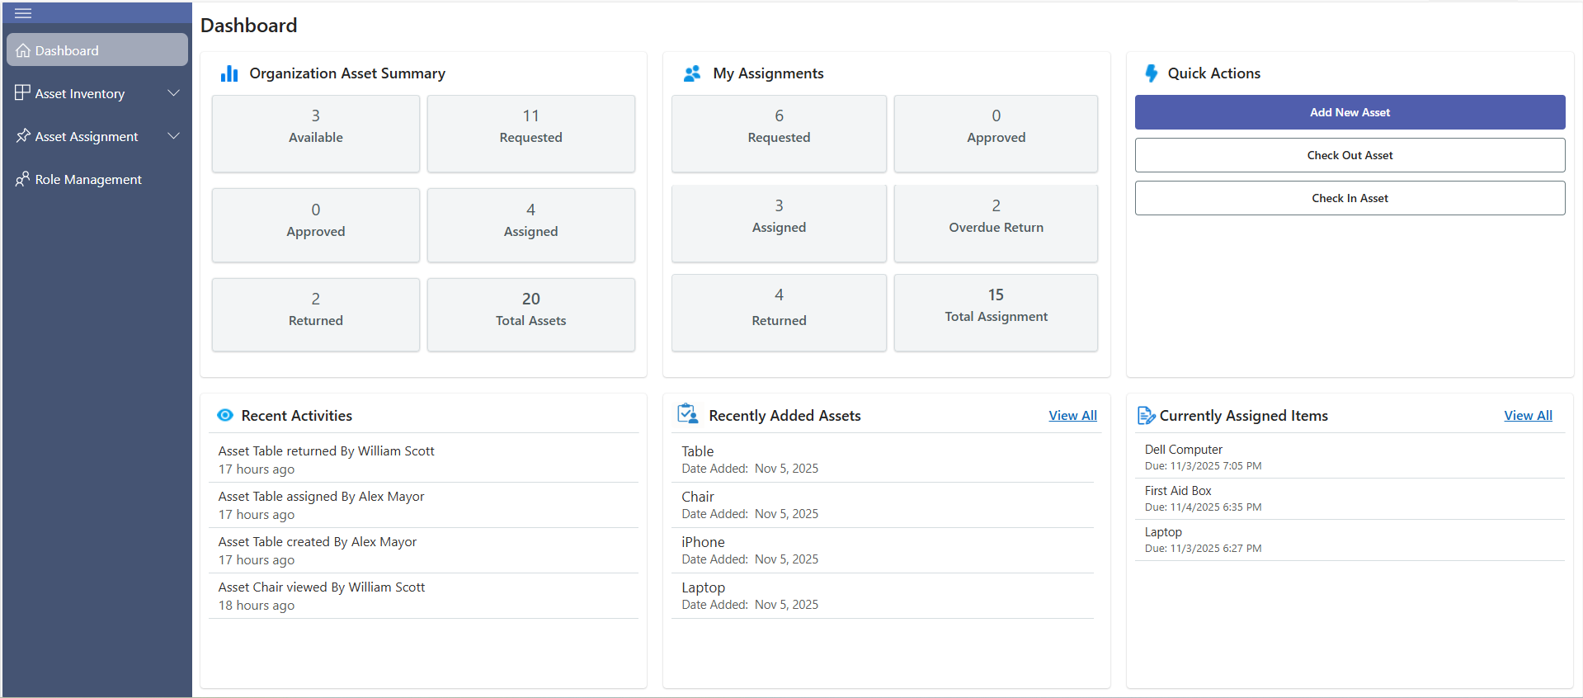Image resolution: width=1583 pixels, height=698 pixels.
Task: Click the Asset Assignment pin icon
Action: click(22, 136)
